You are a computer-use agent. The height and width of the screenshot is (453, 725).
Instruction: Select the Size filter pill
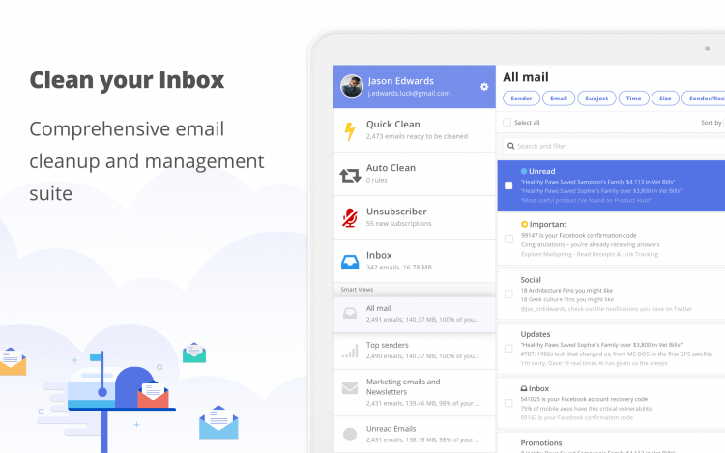(x=665, y=99)
